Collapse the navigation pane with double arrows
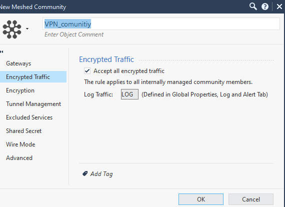 click(1, 52)
